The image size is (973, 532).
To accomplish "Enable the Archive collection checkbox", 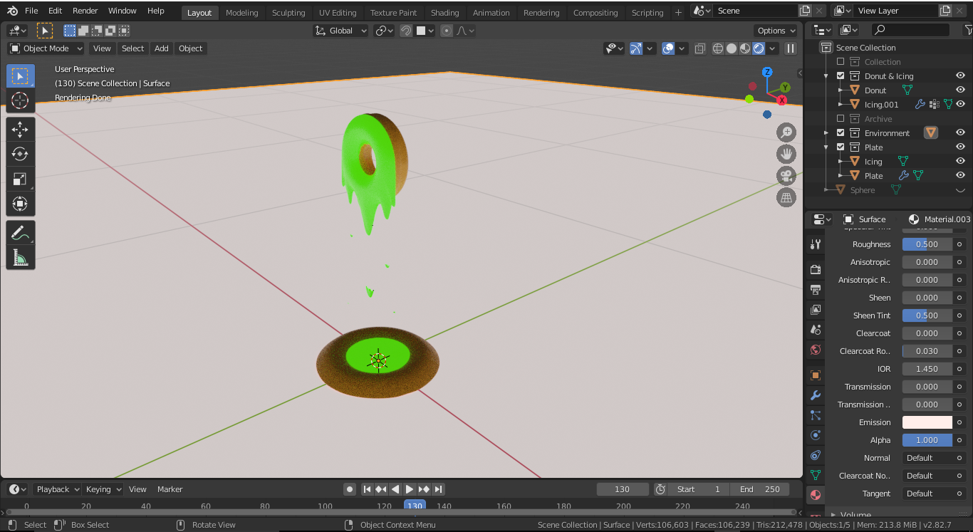I will click(x=841, y=119).
